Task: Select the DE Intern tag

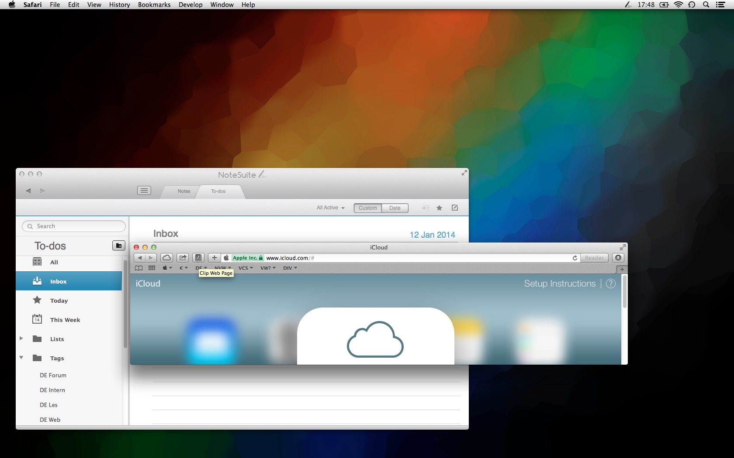Action: pyautogui.click(x=52, y=390)
